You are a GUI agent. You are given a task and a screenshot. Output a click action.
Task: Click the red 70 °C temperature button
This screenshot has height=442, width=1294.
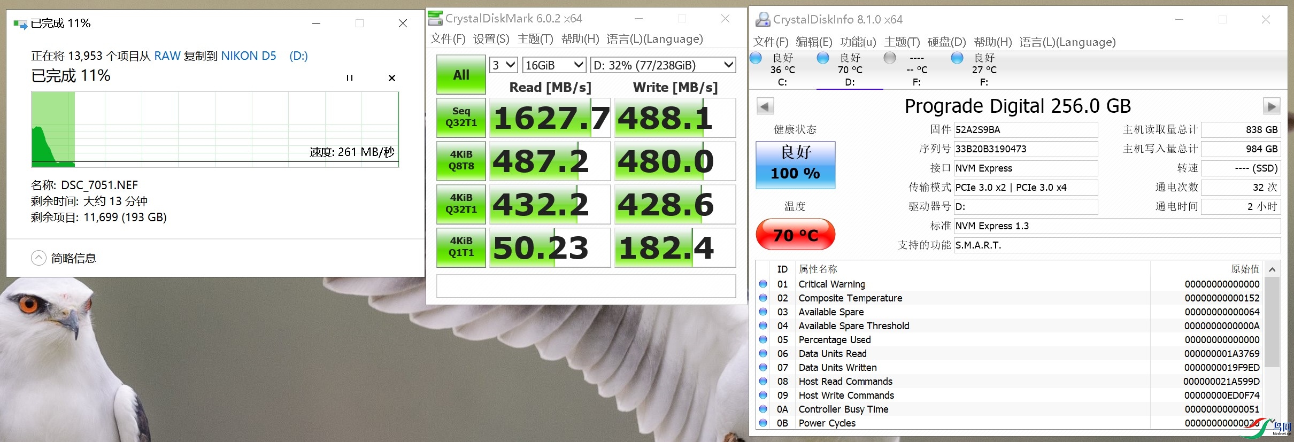795,234
